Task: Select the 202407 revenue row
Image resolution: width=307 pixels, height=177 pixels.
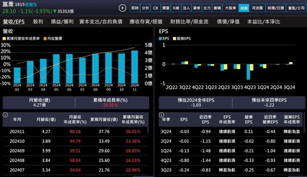Action: pos(75,170)
